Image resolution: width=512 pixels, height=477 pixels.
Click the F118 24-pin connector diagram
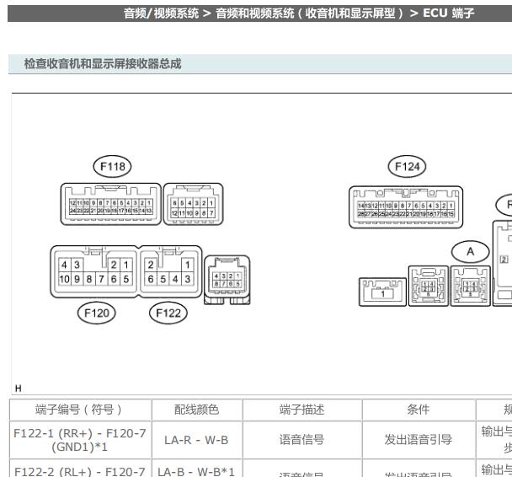tap(110, 204)
